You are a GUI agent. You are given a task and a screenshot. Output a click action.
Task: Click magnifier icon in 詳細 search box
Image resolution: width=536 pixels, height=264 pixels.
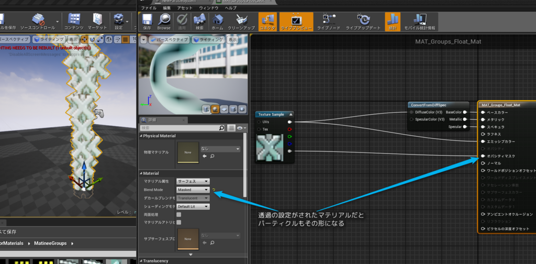pyautogui.click(x=221, y=128)
